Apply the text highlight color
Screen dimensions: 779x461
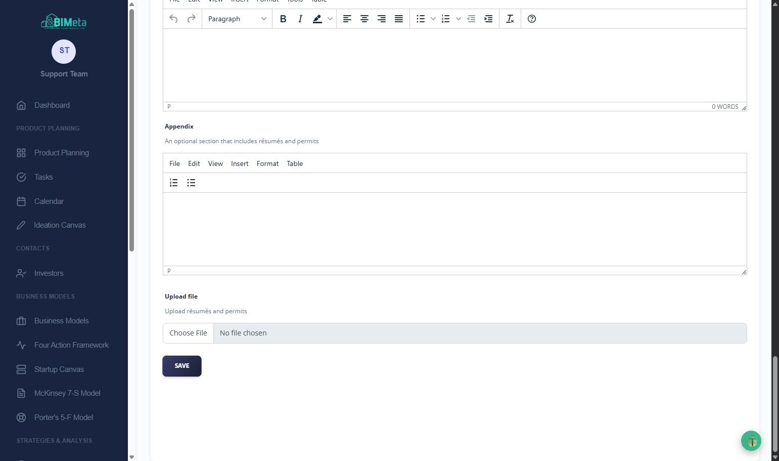pyautogui.click(x=317, y=19)
